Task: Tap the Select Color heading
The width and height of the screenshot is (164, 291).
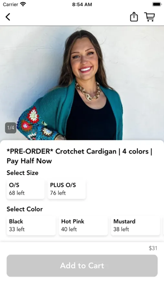Action: (x=25, y=209)
